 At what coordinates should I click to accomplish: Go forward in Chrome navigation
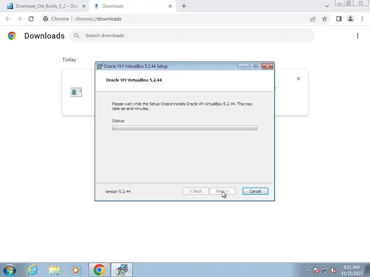[x=20, y=19]
